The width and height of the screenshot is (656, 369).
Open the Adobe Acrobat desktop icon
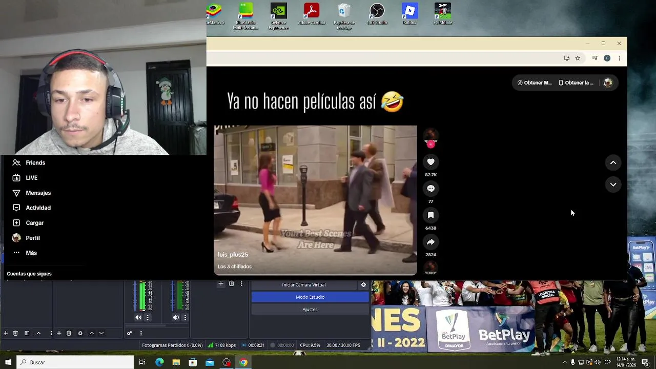pyautogui.click(x=312, y=14)
